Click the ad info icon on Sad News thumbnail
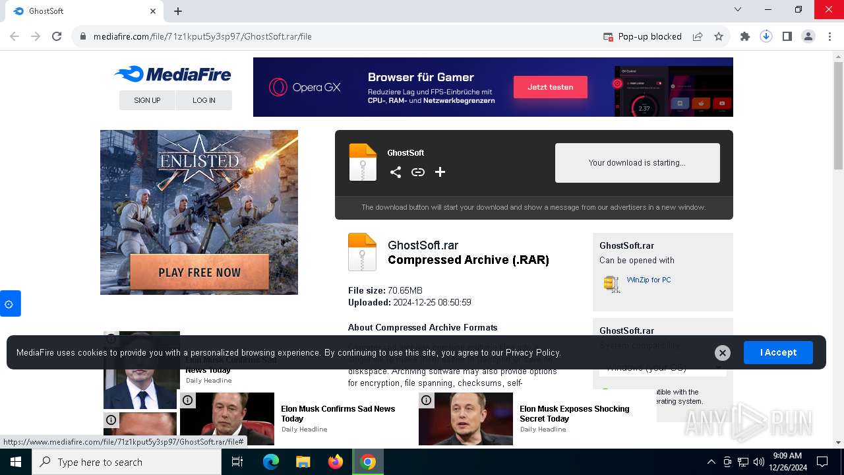844x475 pixels. 188,400
